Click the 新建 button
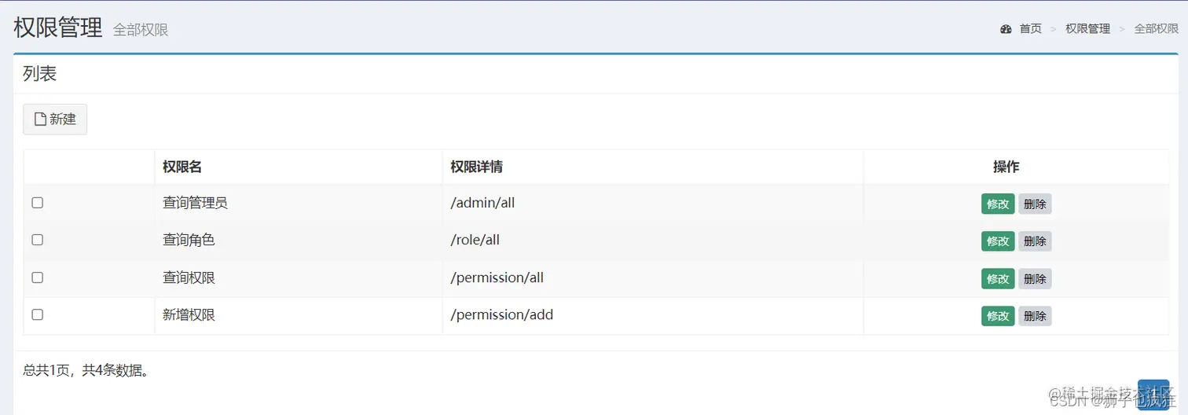This screenshot has width=1188, height=415. pos(55,119)
